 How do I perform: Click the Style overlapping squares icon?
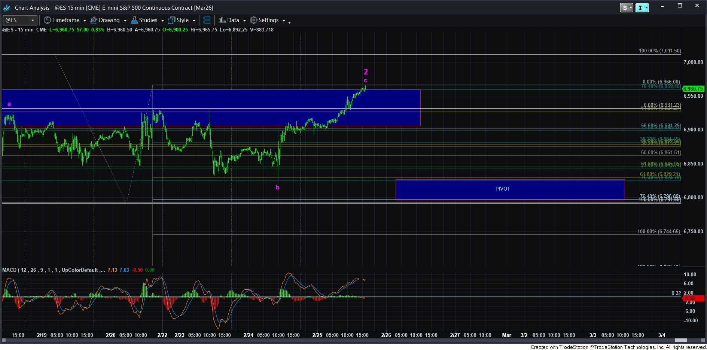click(x=171, y=20)
